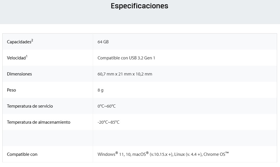Click the Temperatura de servicio label
Screen dimensions: 280x167
click(30, 106)
